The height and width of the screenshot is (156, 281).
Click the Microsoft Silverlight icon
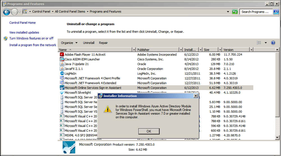62,93
